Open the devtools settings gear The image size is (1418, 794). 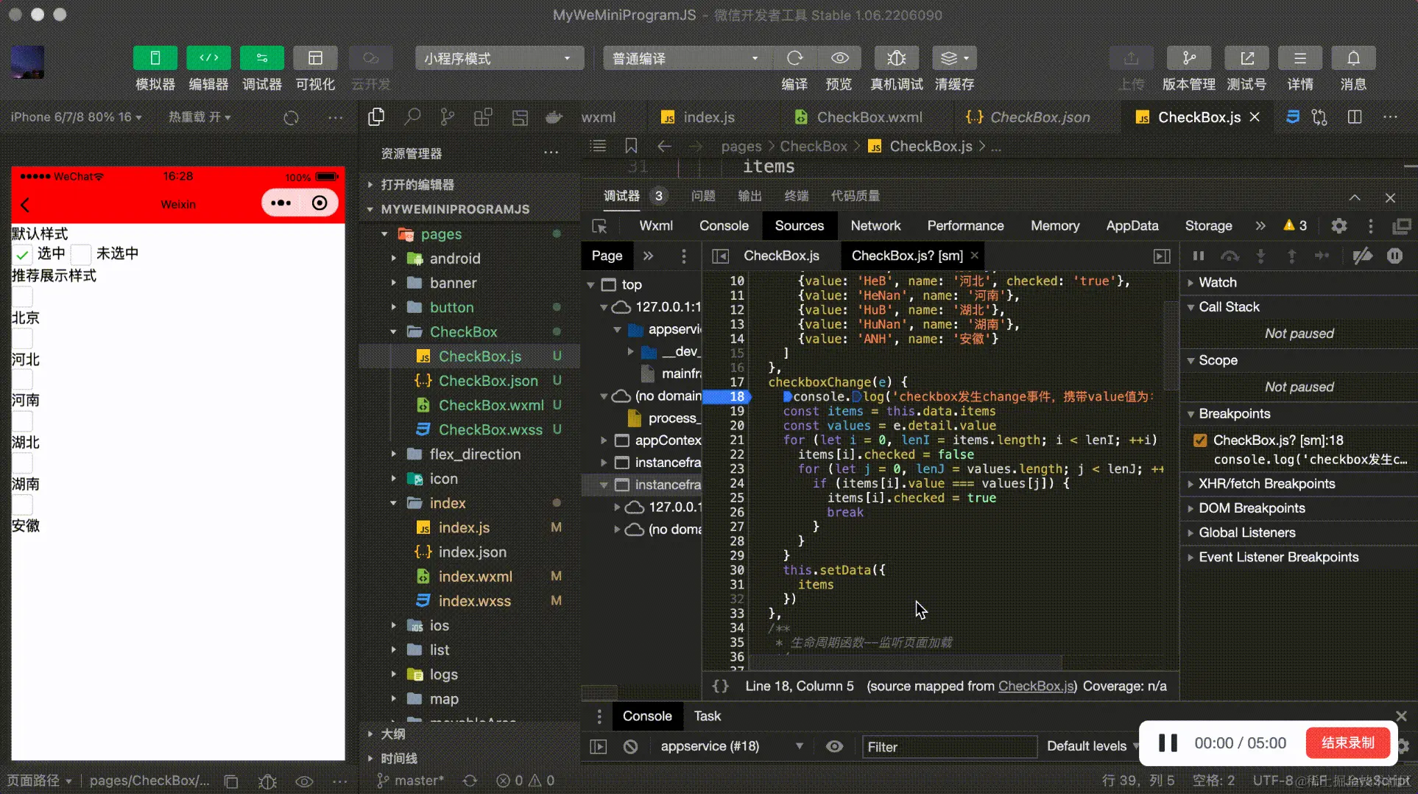coord(1339,226)
